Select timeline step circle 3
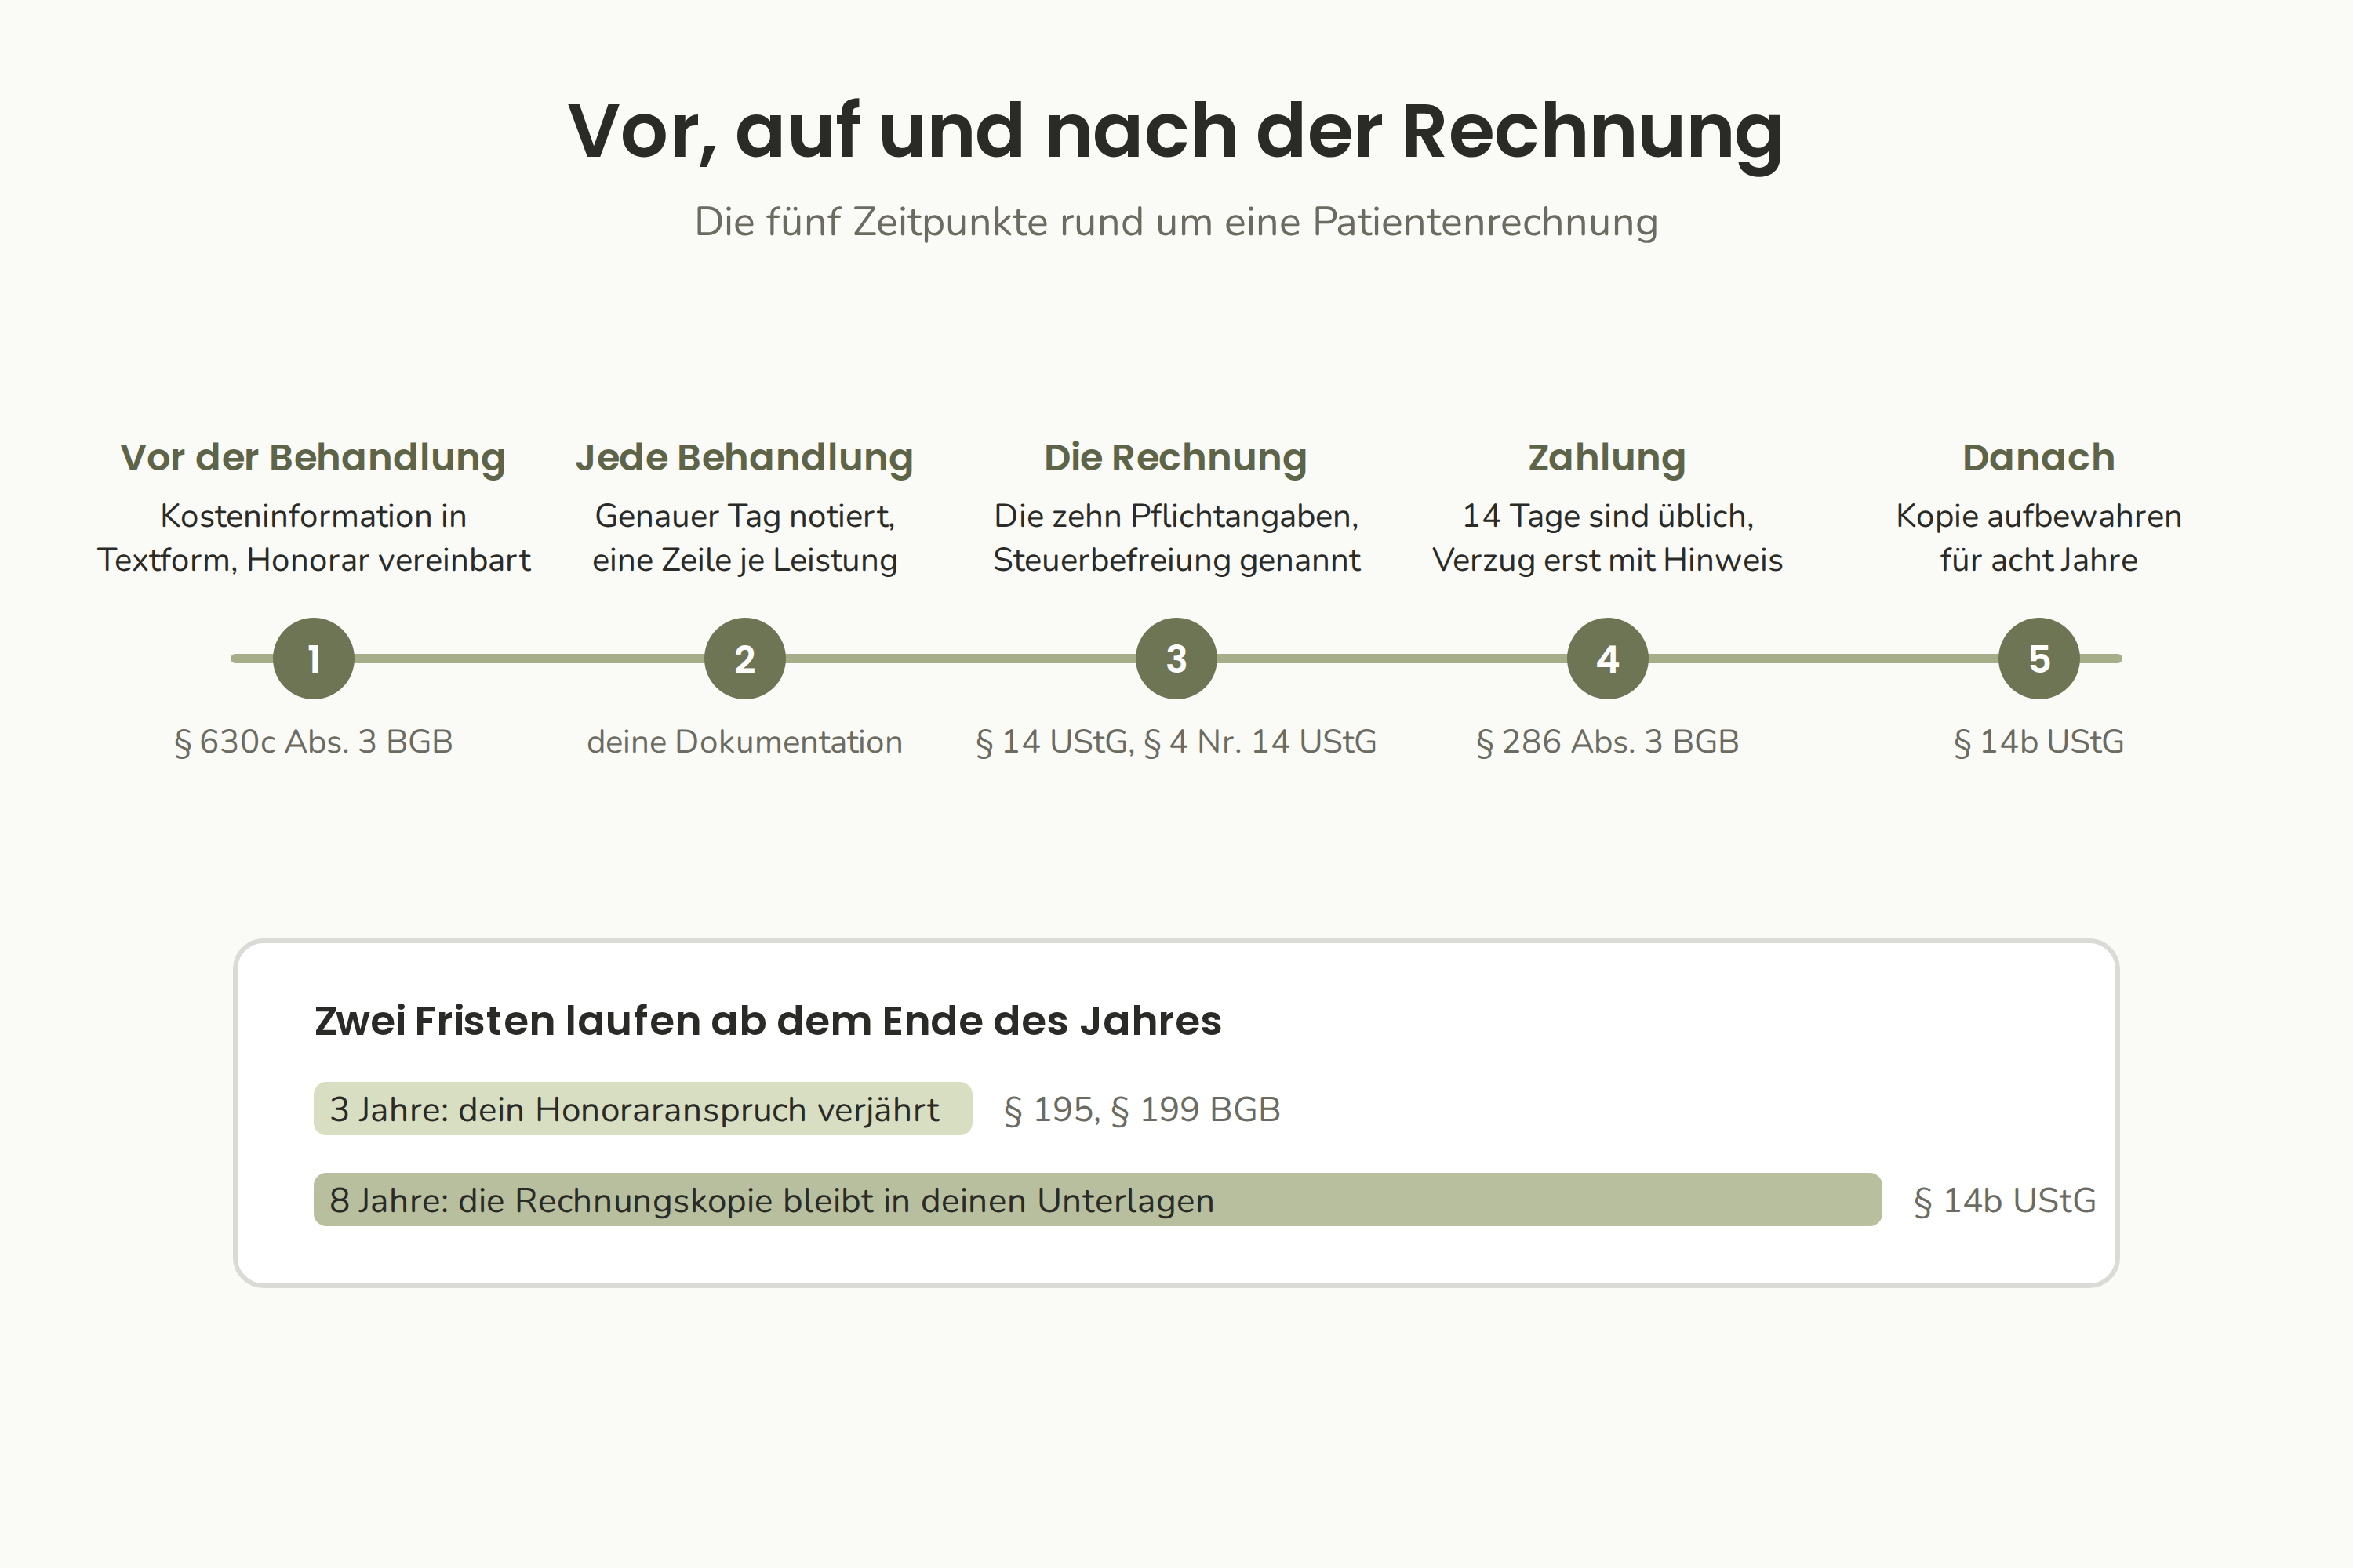 click(1176, 658)
